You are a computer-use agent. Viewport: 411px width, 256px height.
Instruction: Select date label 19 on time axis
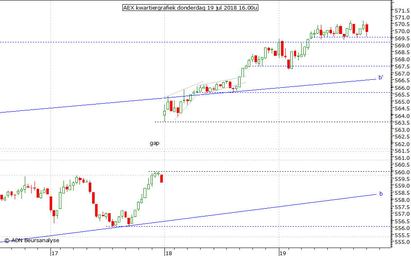pyautogui.click(x=283, y=253)
